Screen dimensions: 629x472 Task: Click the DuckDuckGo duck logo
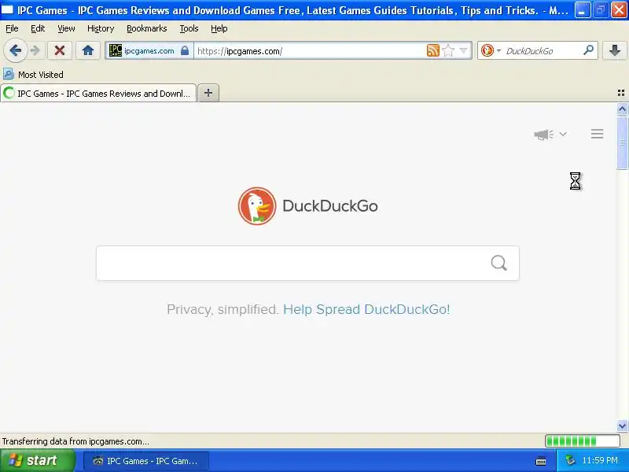tap(257, 206)
